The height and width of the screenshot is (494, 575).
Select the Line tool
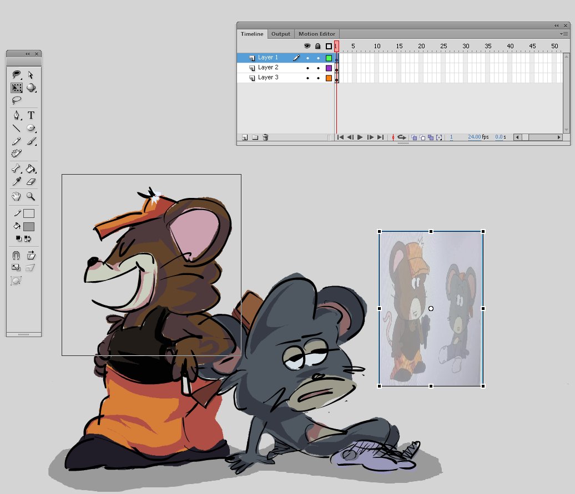tap(17, 128)
